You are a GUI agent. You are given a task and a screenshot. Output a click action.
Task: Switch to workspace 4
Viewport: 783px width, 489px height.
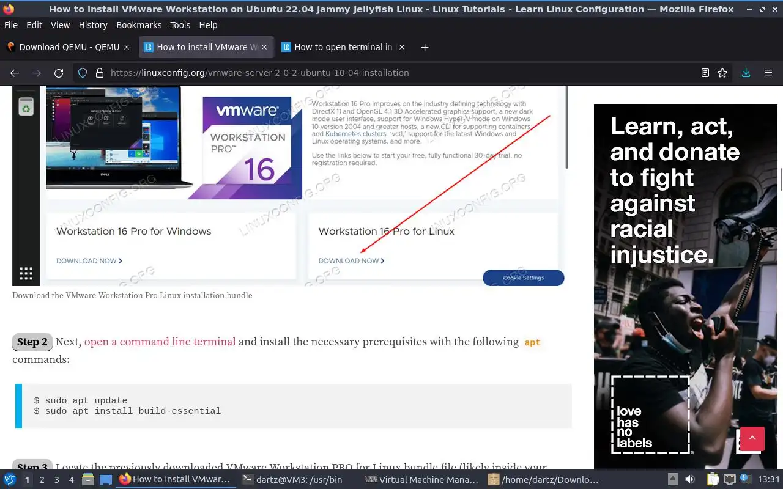(x=71, y=480)
